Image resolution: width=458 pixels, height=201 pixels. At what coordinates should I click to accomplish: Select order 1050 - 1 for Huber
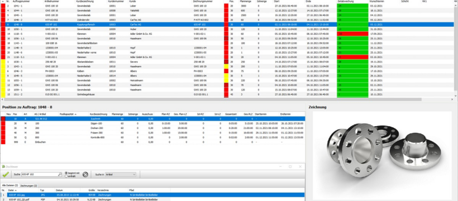pyautogui.click(x=227, y=29)
